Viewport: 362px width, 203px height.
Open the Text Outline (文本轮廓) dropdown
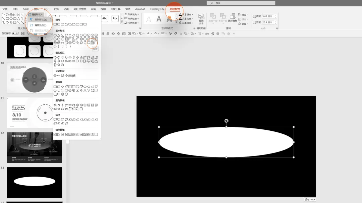point(186,19)
